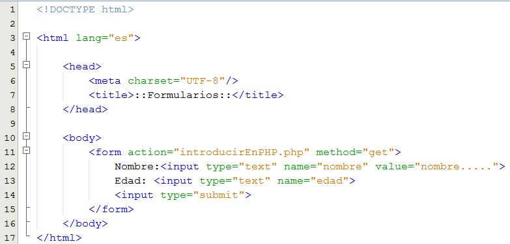Collapse the form tag fold on line 11
This screenshot has width=510, height=244.
click(x=26, y=150)
